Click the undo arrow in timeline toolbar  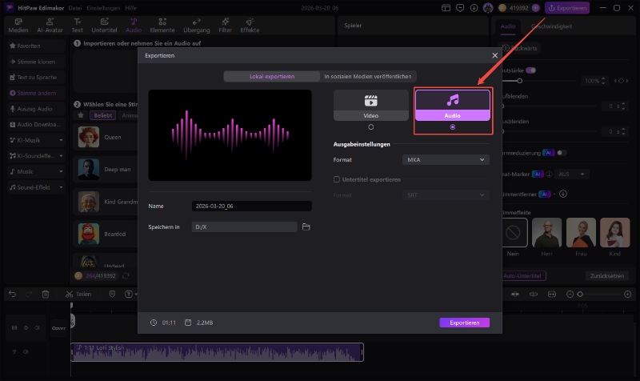point(12,294)
